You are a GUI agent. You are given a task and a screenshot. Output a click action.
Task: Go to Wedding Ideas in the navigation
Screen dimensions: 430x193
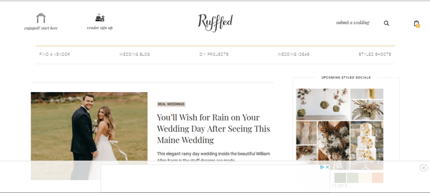[x=294, y=54]
